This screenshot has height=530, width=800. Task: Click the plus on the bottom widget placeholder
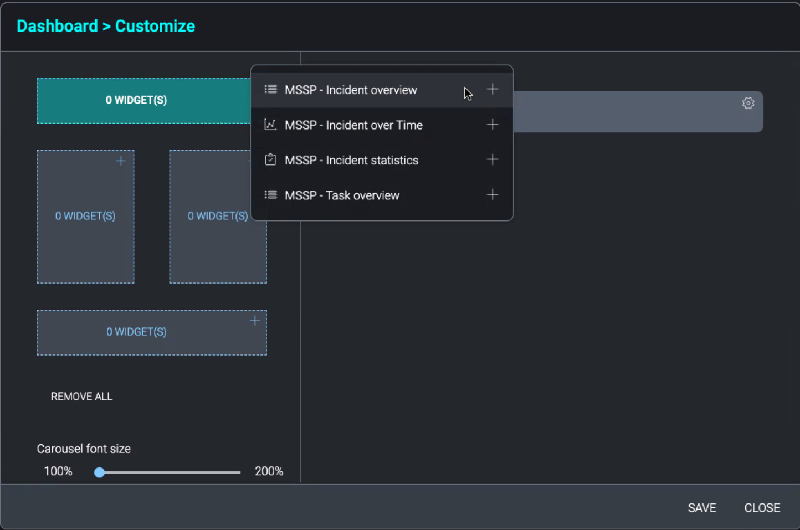254,320
